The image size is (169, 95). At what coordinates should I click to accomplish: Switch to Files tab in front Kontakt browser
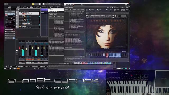click(71, 9)
